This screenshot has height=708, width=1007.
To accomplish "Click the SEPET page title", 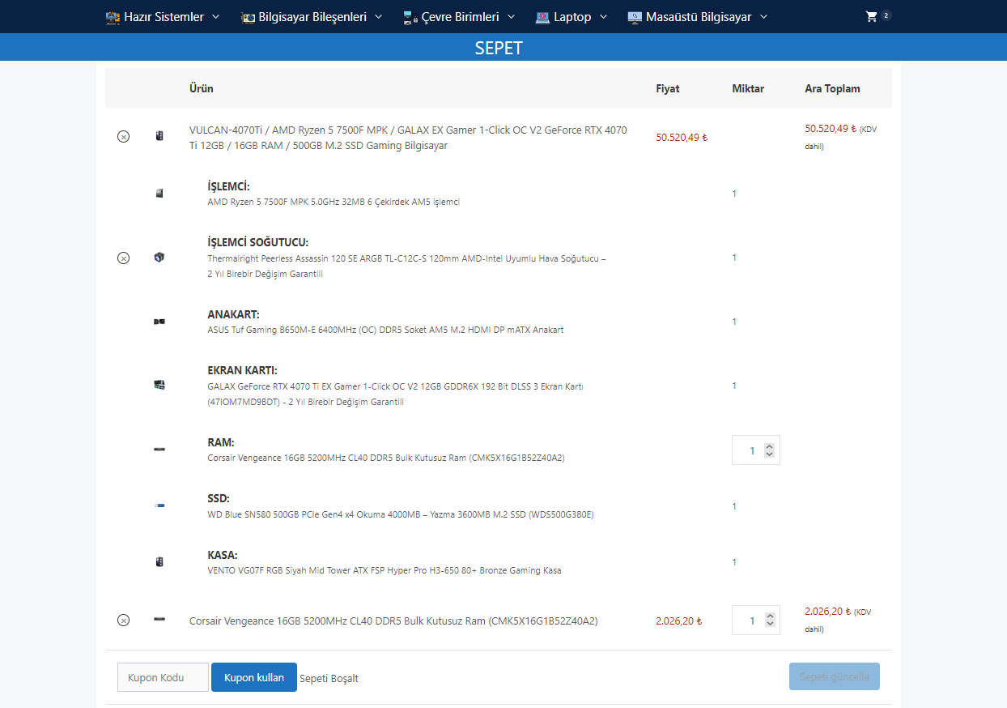I will [x=499, y=48].
